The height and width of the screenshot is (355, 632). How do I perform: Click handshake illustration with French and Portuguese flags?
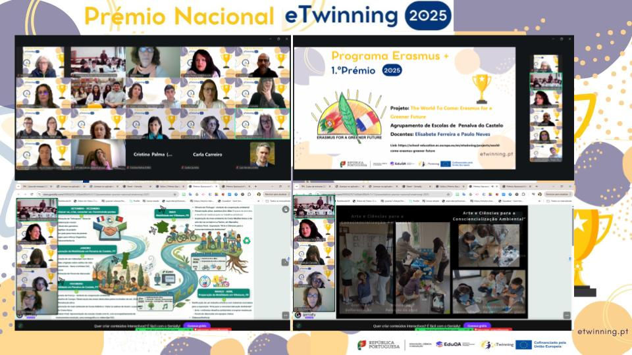[x=109, y=229]
